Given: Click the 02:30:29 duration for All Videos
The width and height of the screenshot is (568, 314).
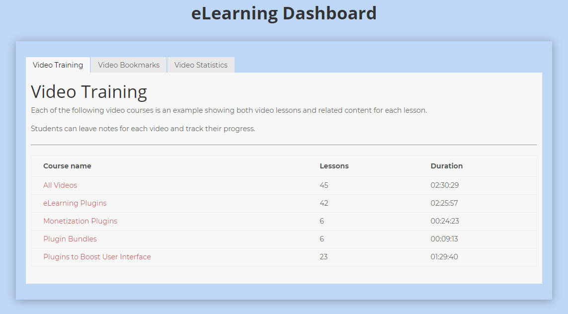Looking at the screenshot, I should pos(444,185).
